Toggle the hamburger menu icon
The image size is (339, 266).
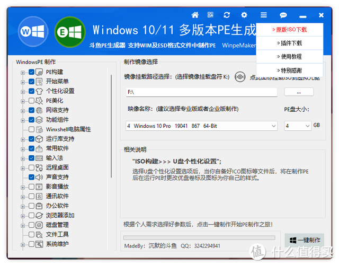264,15
